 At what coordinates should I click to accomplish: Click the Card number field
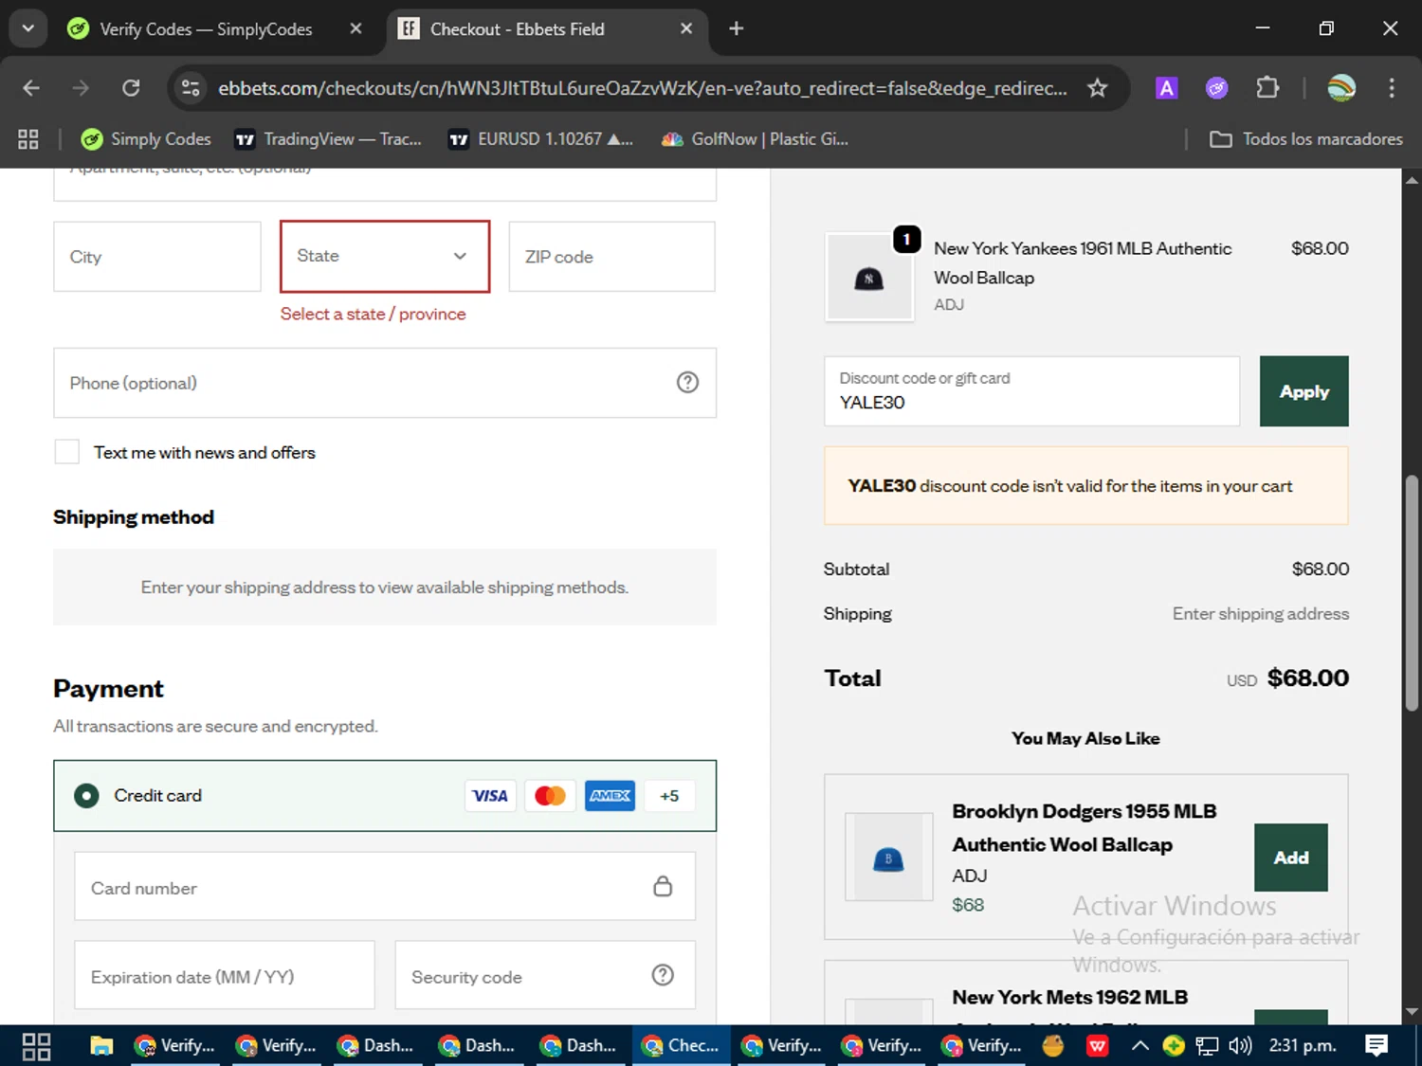385,886
